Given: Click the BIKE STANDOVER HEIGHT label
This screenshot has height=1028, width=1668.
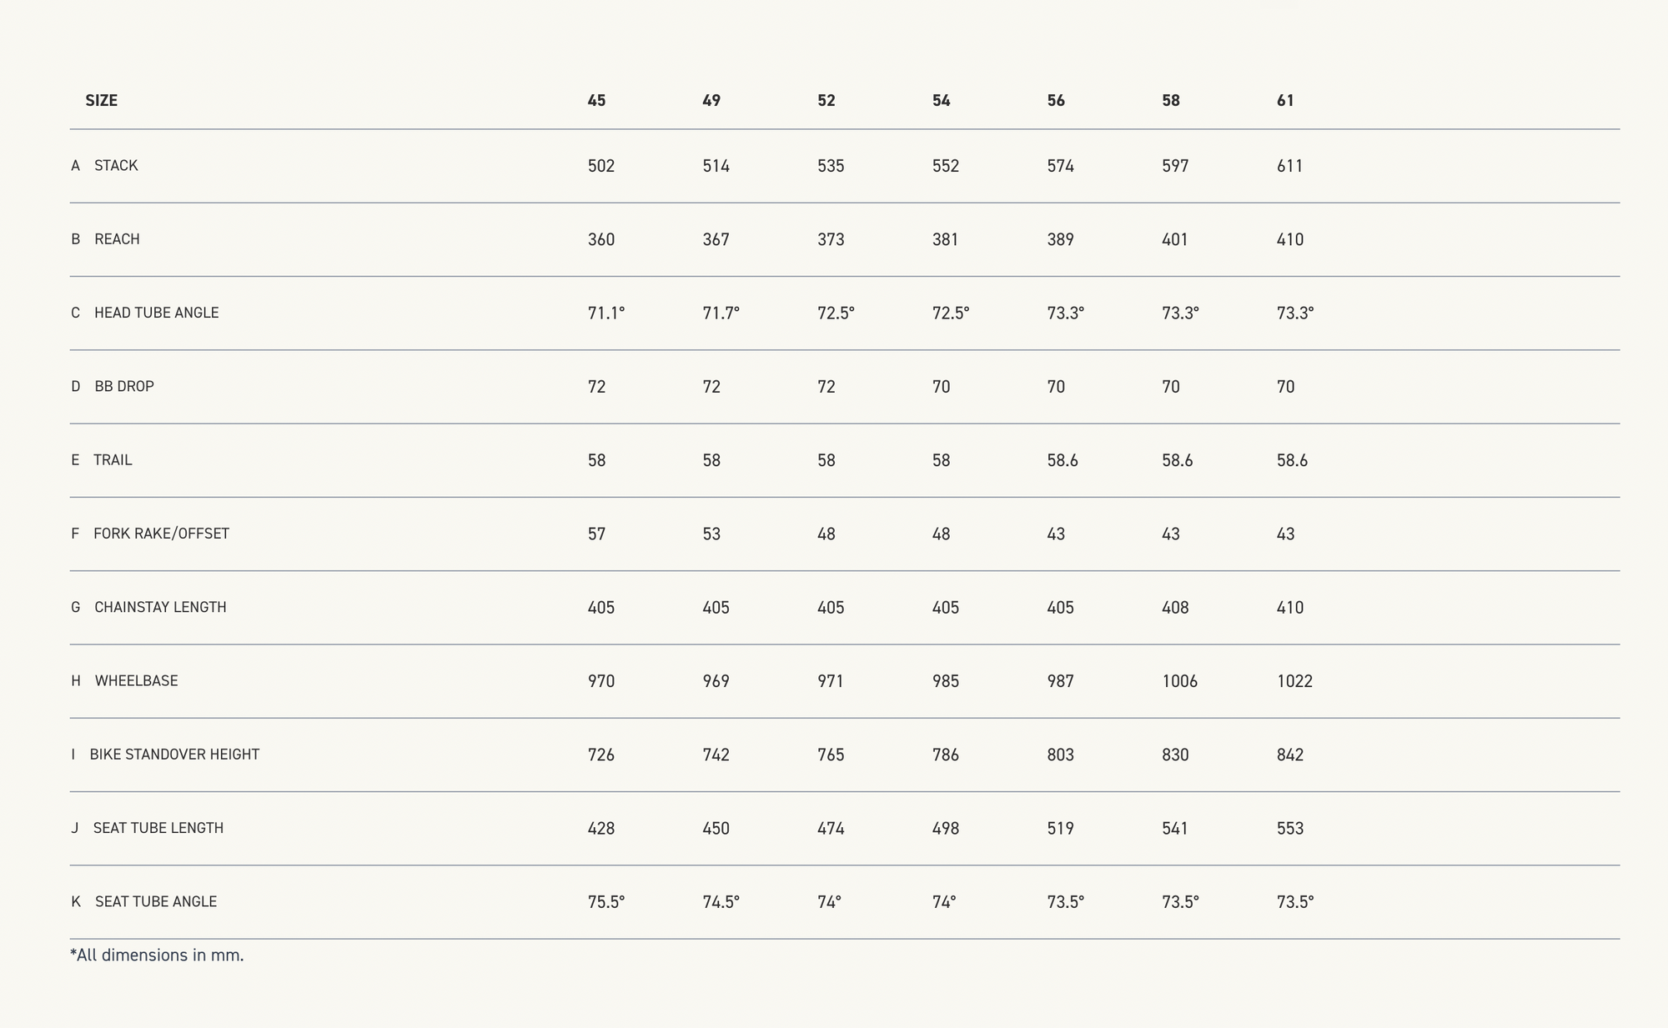Looking at the screenshot, I should coord(174,755).
